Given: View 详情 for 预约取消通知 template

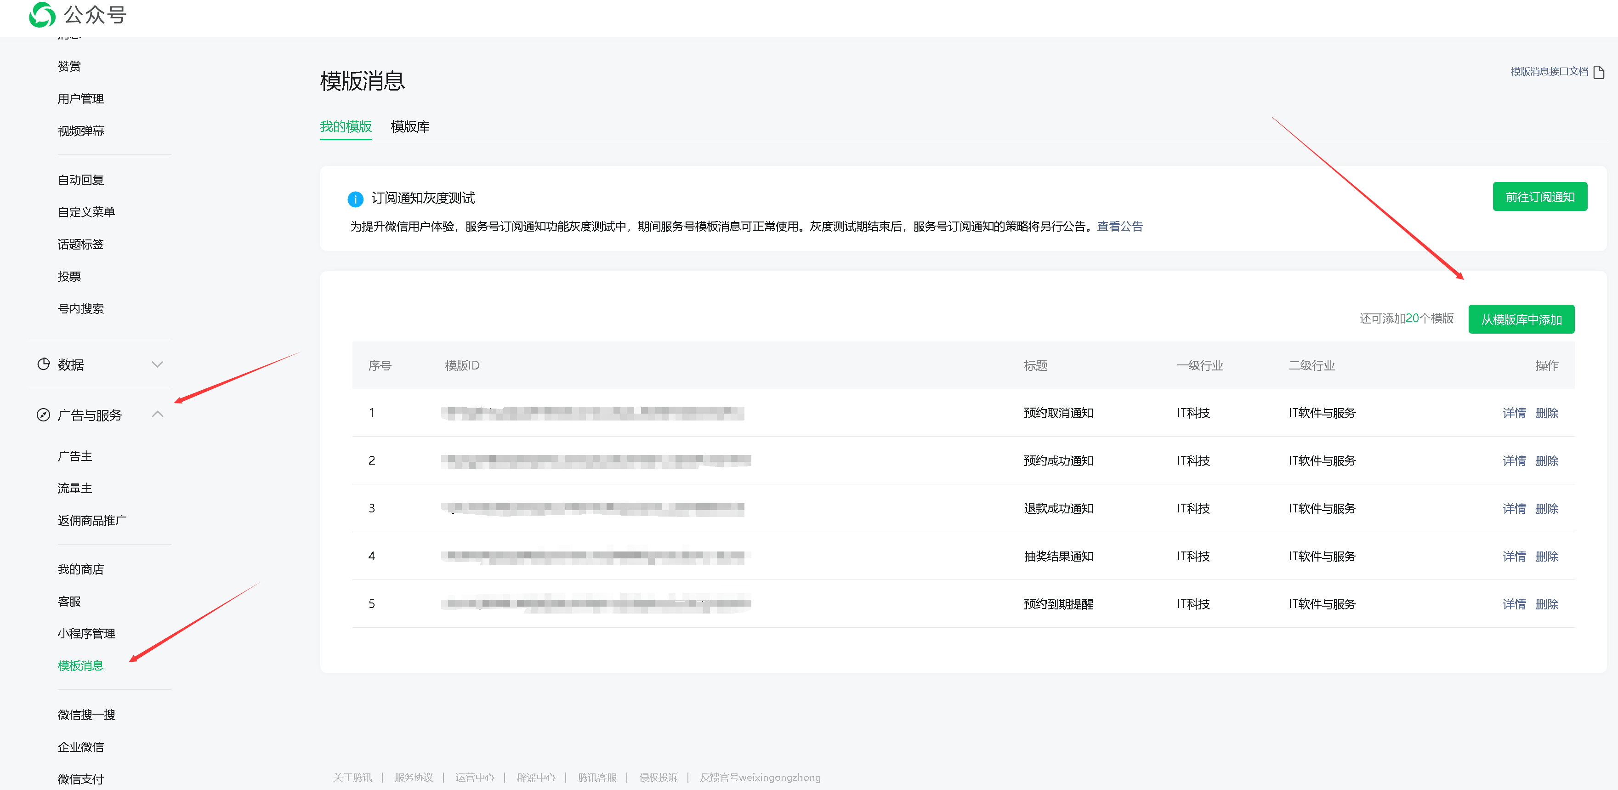Looking at the screenshot, I should pos(1514,413).
